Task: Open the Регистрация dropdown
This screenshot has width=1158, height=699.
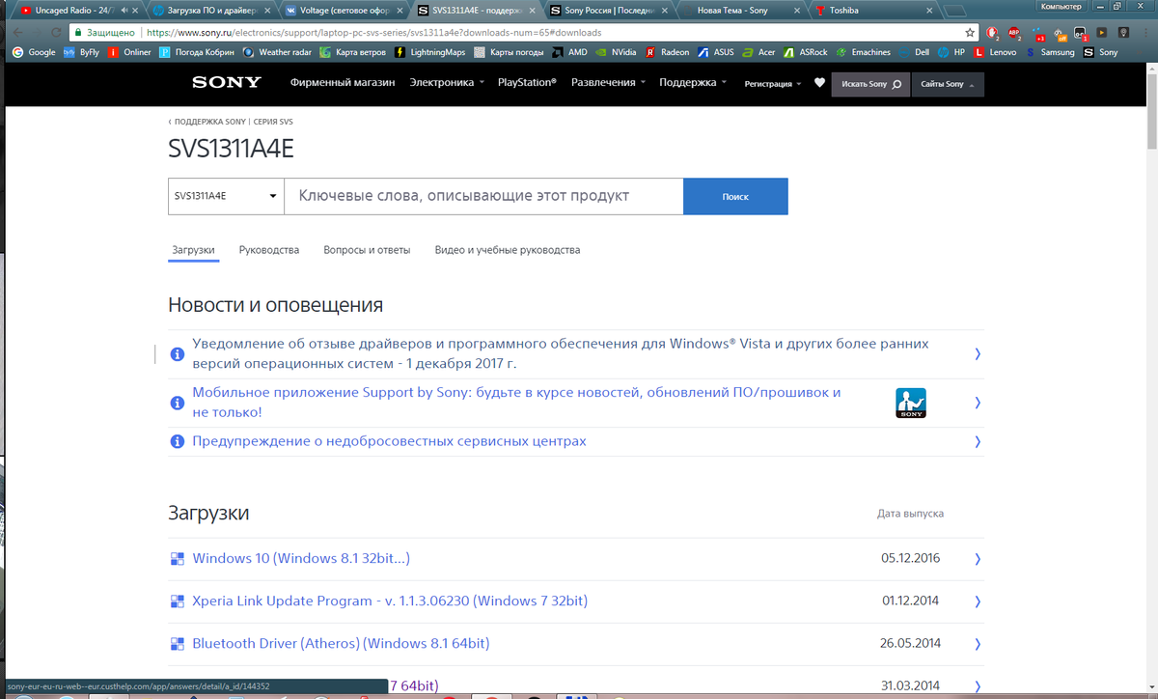Action: pyautogui.click(x=773, y=84)
